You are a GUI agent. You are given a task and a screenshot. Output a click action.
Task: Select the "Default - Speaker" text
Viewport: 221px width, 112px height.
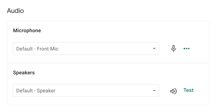click(36, 91)
